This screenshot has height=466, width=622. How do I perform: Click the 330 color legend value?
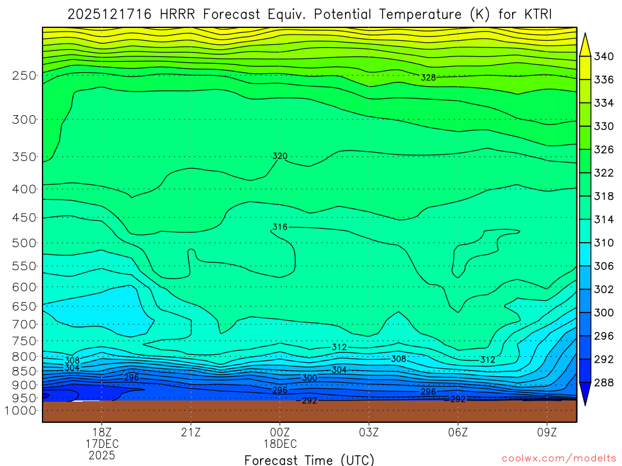click(x=604, y=126)
